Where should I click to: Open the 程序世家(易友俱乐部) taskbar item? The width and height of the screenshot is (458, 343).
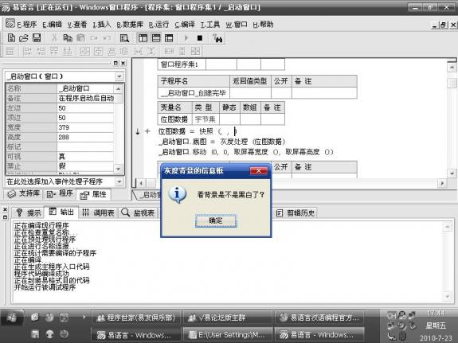pos(136,318)
